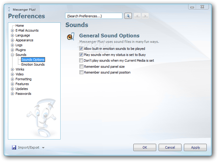This screenshot has width=218, height=162.
Task: Go back with the previous arrow button
Action: pos(137,16)
